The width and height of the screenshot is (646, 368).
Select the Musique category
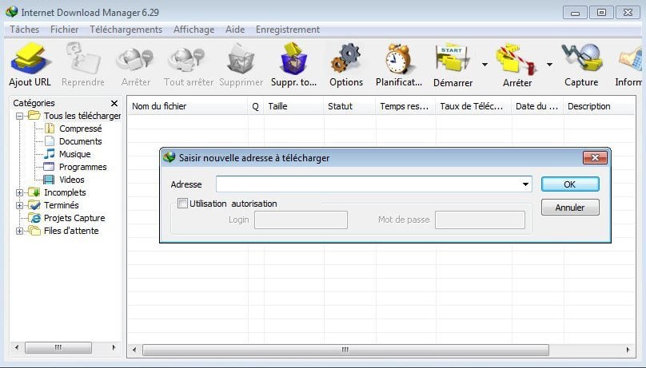(74, 154)
